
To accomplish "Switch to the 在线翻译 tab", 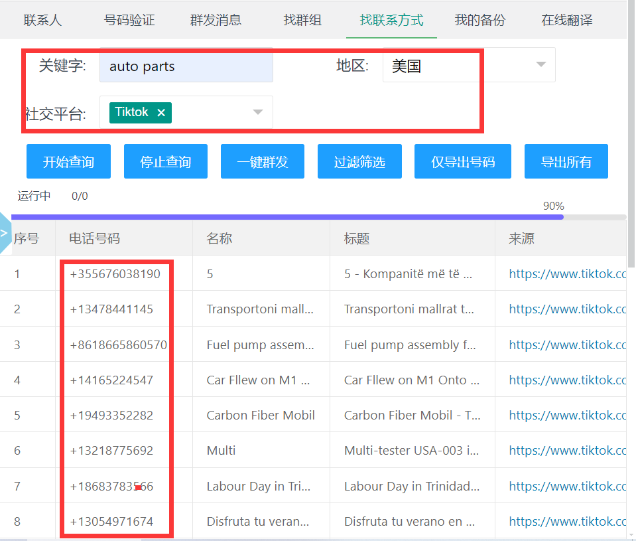I will click(566, 20).
